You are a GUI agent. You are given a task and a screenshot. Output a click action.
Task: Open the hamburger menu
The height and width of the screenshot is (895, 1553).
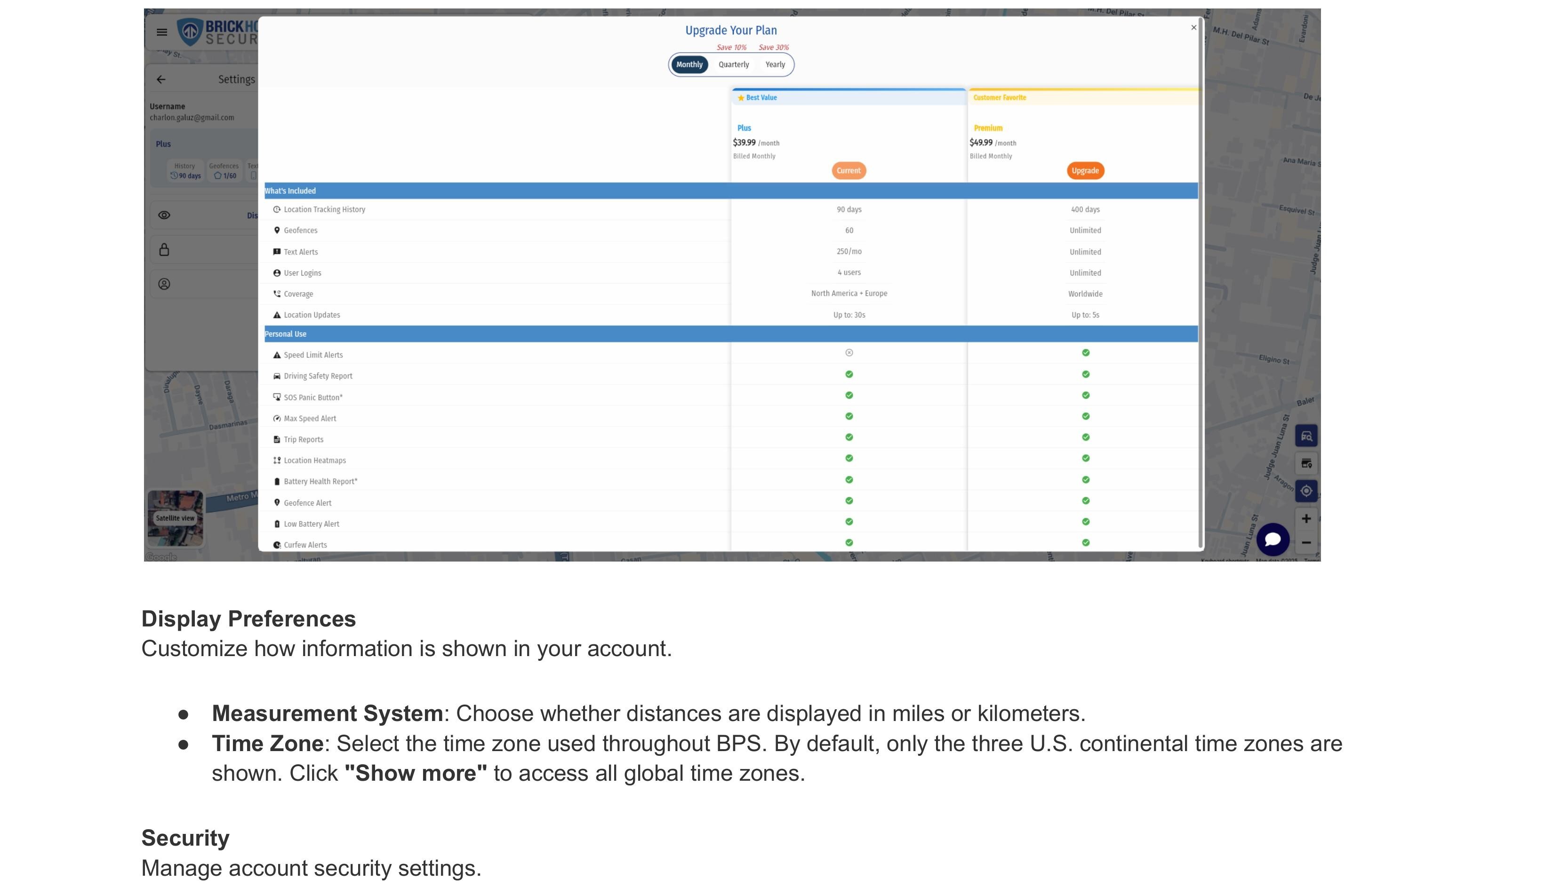[x=162, y=32]
